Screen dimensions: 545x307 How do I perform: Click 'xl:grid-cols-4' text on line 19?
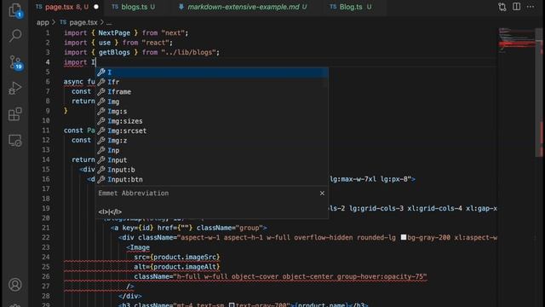click(x=434, y=208)
